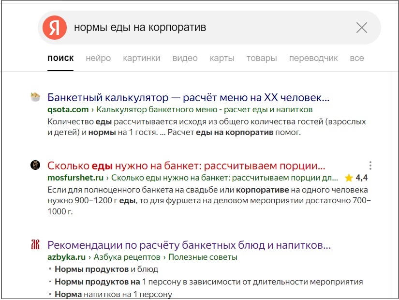Open the нейро tab
Viewport: 399px width, 300px height.
pyautogui.click(x=99, y=58)
